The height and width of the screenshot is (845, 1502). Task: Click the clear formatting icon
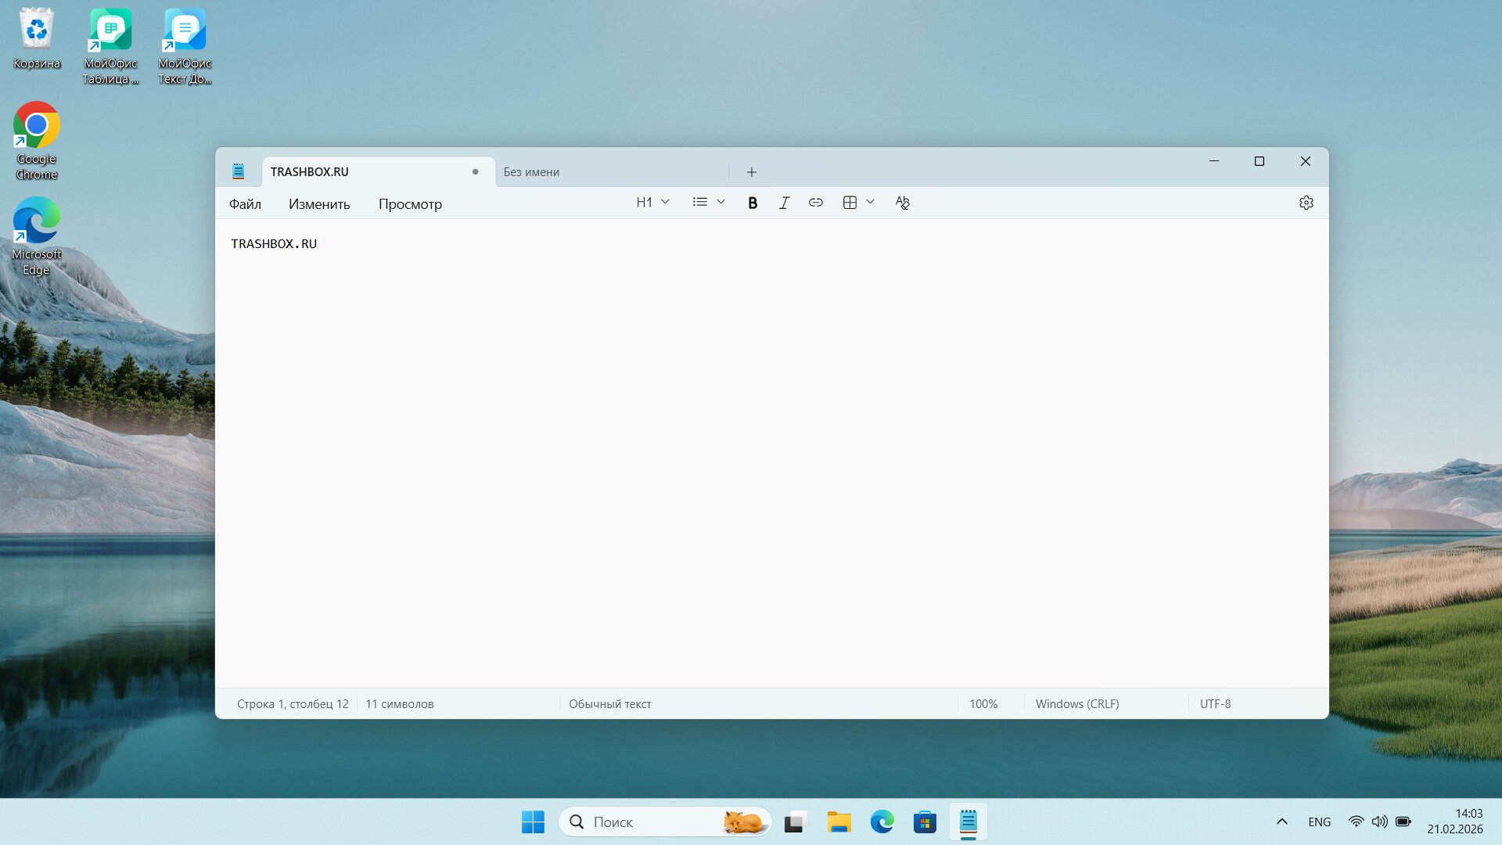click(x=903, y=203)
